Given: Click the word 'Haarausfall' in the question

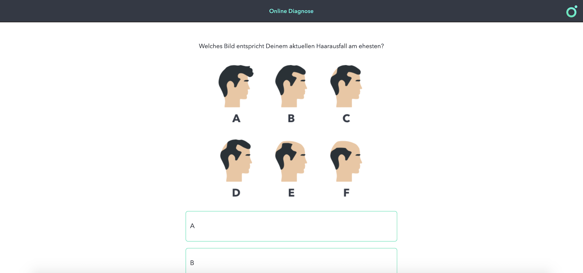Looking at the screenshot, I should point(331,46).
